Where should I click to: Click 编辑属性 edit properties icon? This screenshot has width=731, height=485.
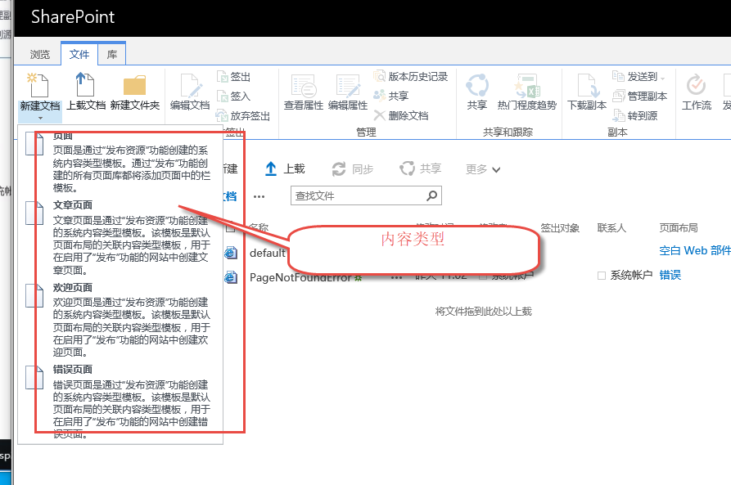click(x=348, y=86)
